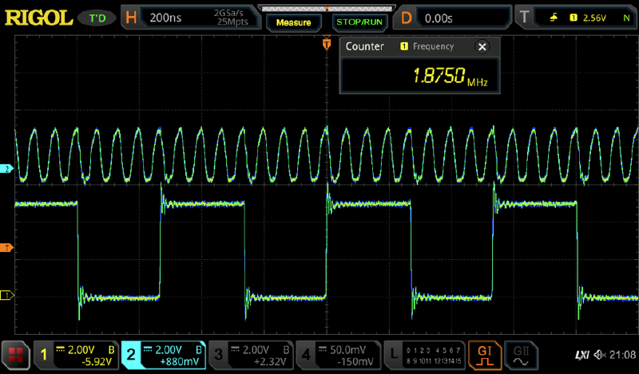Open the function navigation menu icon
This screenshot has width=639, height=374.
click(x=14, y=354)
